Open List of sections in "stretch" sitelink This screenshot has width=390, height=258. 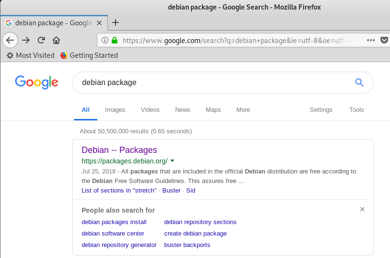coord(119,191)
